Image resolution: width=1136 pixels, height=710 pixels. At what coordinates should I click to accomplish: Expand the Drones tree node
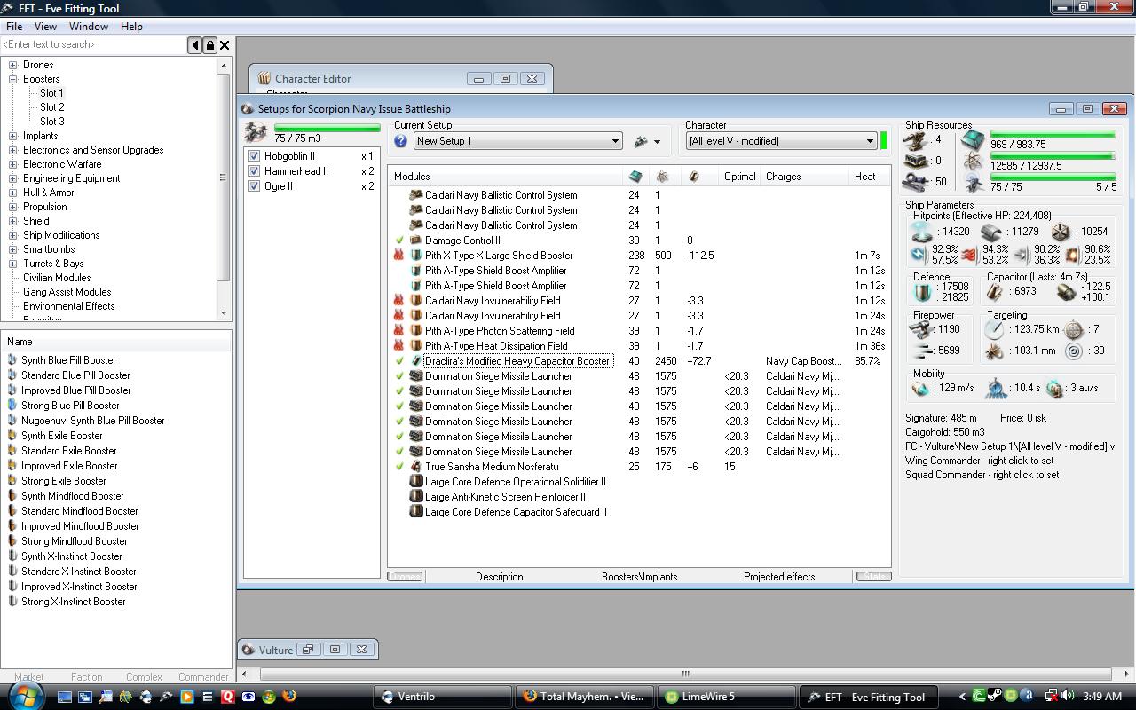[x=13, y=65]
